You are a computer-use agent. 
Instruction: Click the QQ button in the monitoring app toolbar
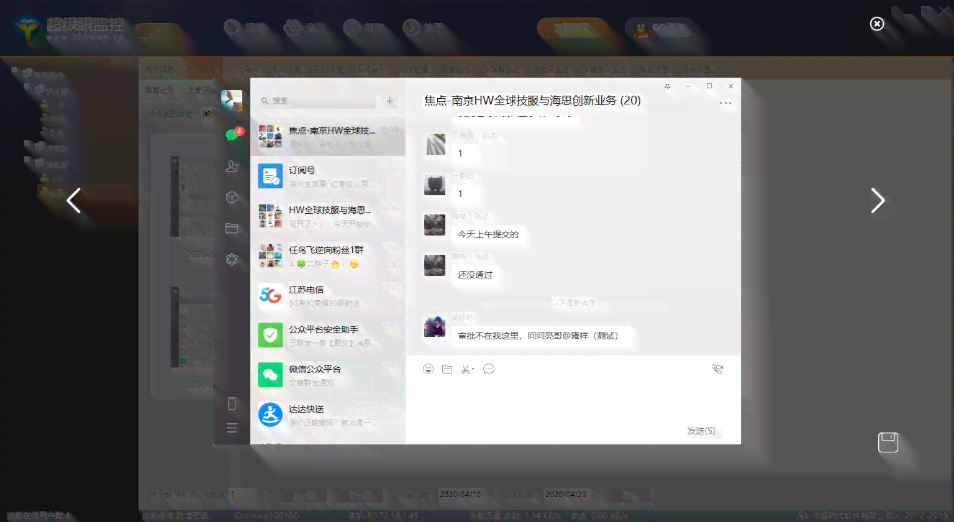pos(660,29)
